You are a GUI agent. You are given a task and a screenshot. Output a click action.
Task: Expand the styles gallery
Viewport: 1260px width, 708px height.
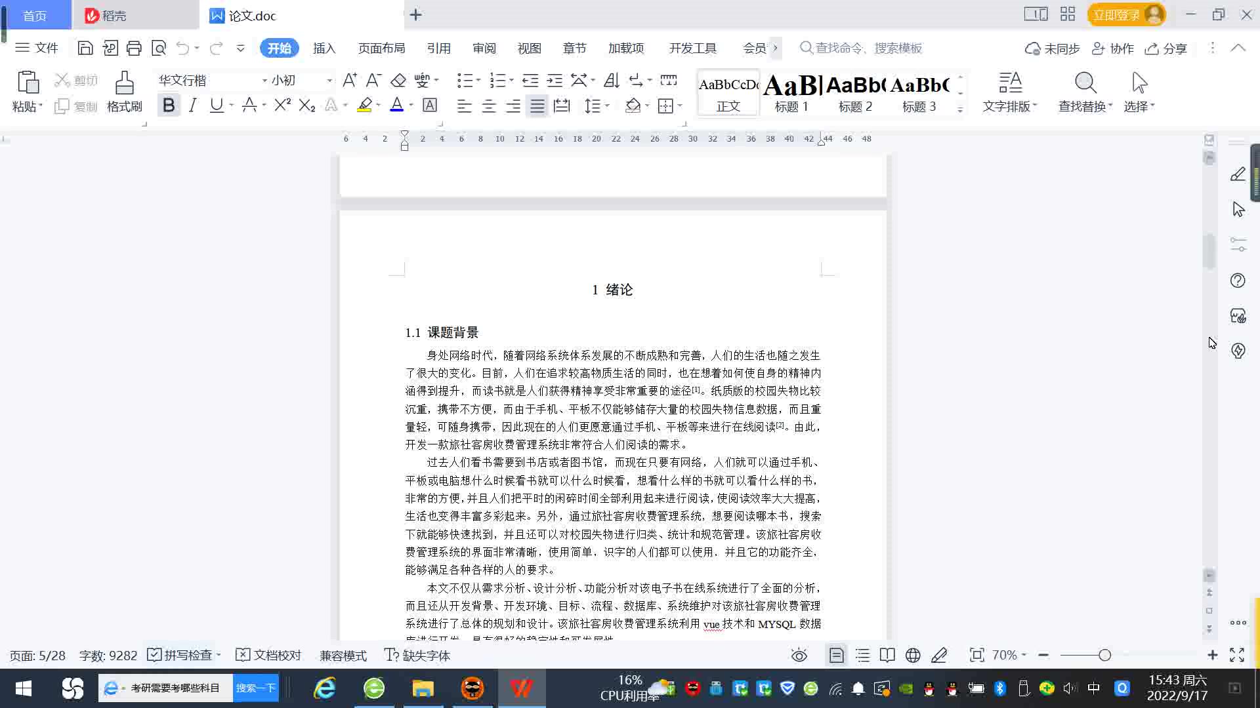960,110
